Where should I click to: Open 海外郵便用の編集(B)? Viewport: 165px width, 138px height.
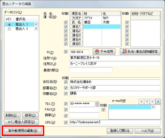tap(23, 131)
